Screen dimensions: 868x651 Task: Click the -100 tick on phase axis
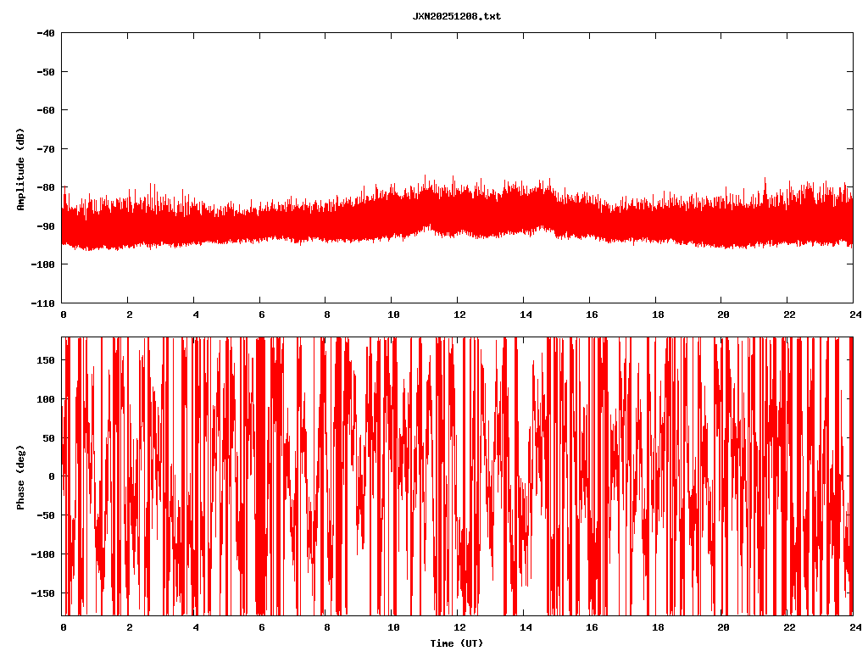click(43, 554)
